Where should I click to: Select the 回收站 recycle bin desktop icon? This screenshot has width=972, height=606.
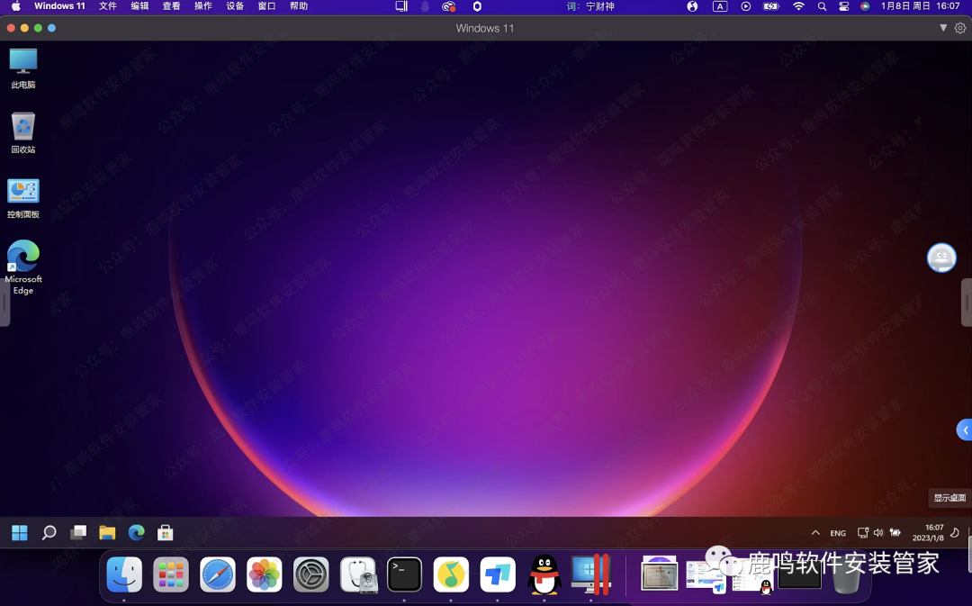[23, 132]
